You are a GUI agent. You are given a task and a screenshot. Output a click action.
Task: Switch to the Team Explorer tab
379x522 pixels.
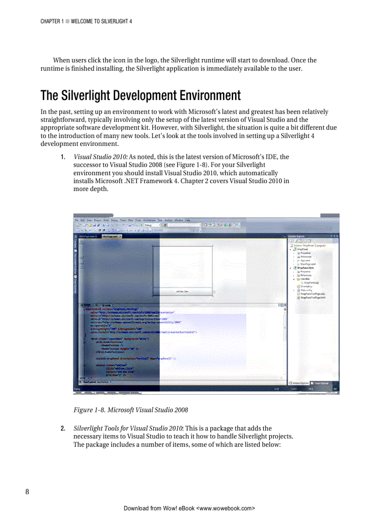[321, 383]
